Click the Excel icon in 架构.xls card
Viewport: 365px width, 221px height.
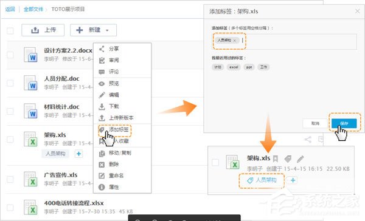(x=233, y=162)
